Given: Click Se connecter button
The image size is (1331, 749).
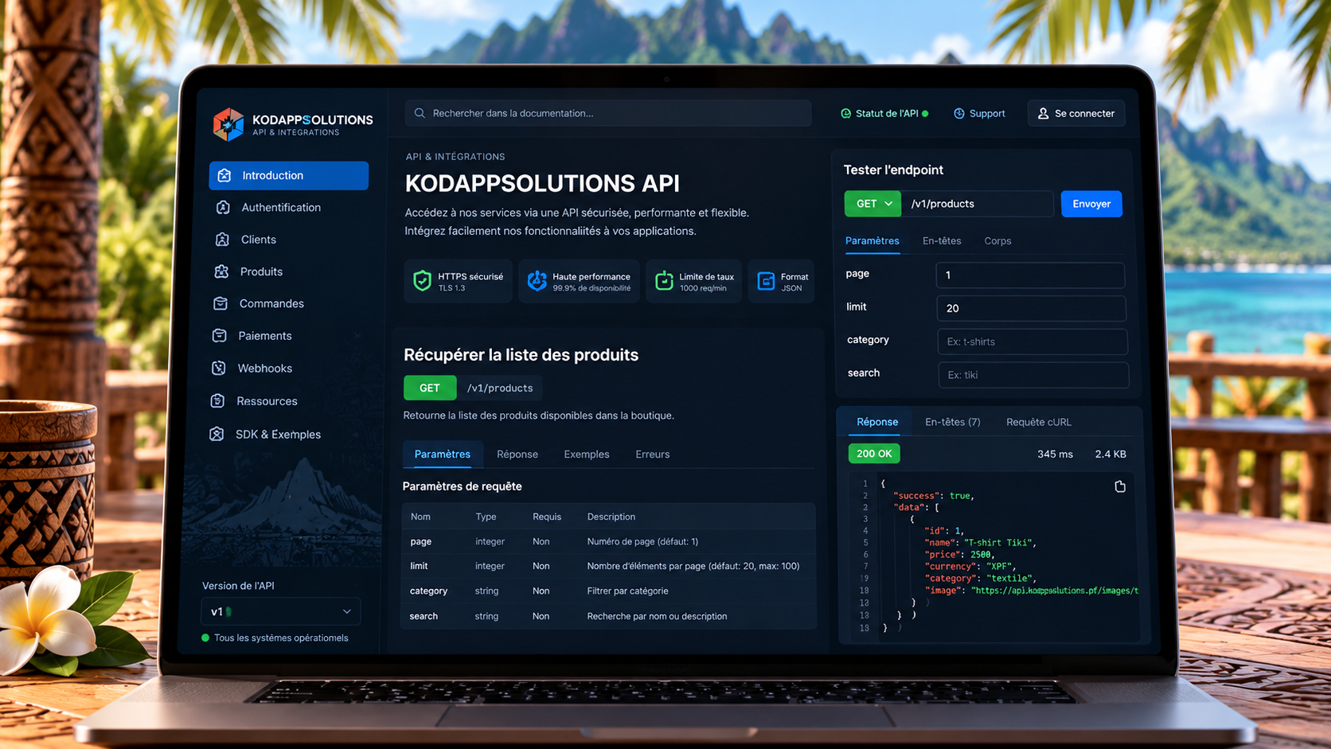Looking at the screenshot, I should tap(1076, 114).
